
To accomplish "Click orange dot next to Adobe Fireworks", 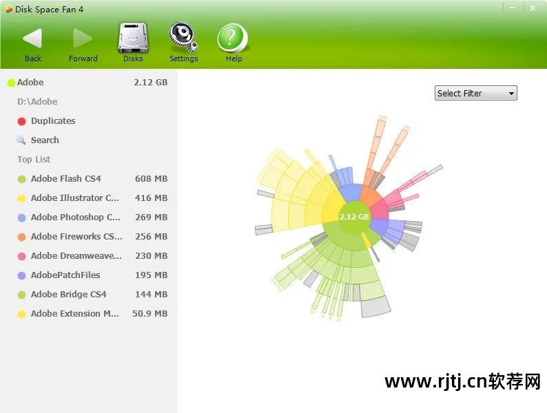I will pyautogui.click(x=21, y=237).
